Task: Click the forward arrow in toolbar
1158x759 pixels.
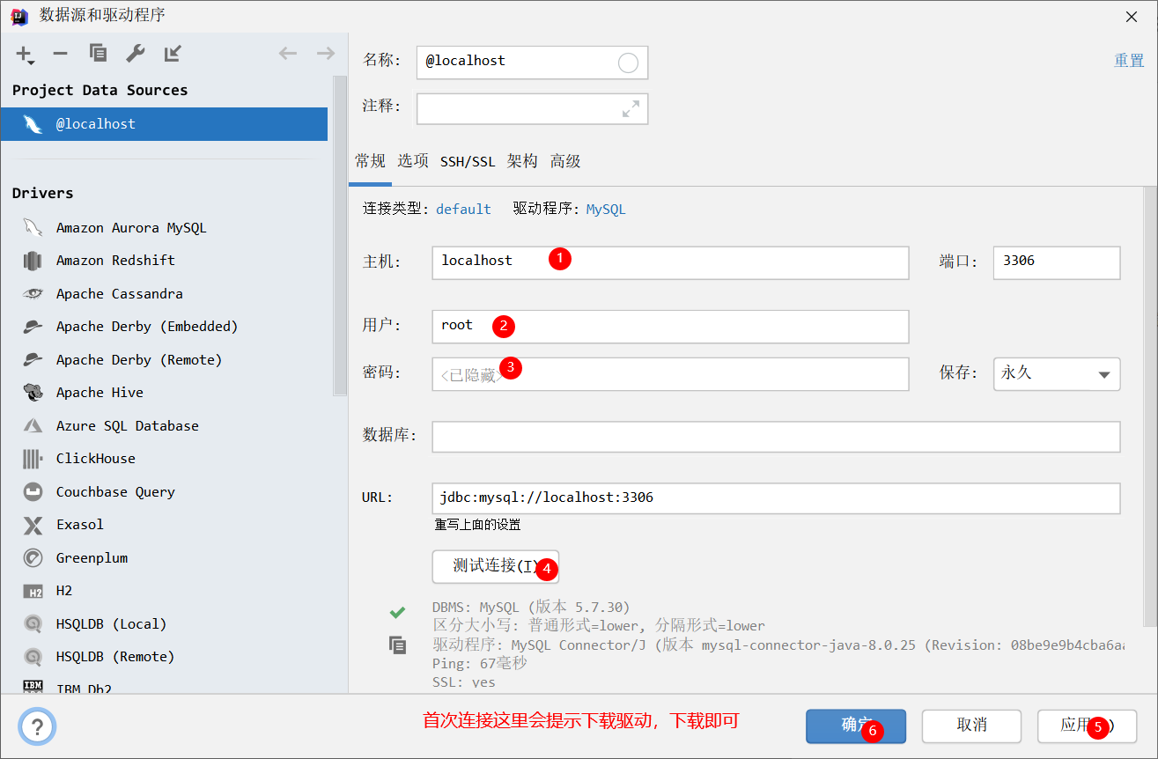Action: pos(326,54)
